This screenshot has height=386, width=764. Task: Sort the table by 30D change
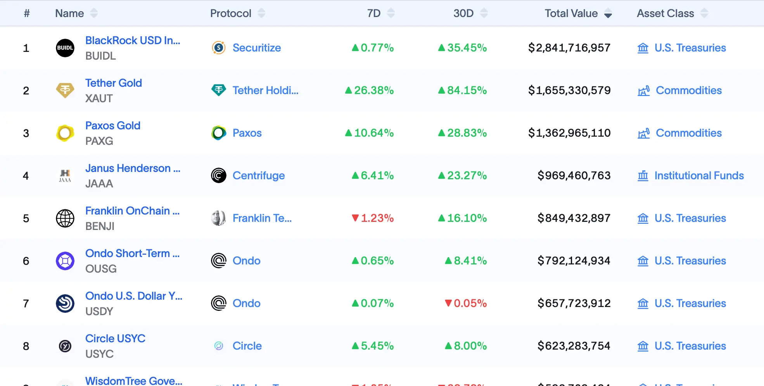click(x=484, y=14)
